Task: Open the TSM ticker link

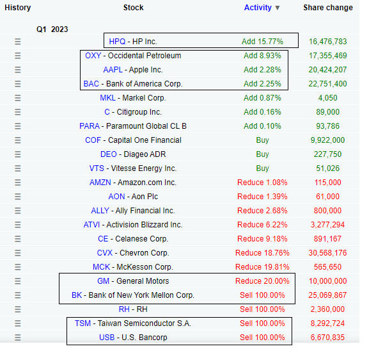Action: point(82,323)
